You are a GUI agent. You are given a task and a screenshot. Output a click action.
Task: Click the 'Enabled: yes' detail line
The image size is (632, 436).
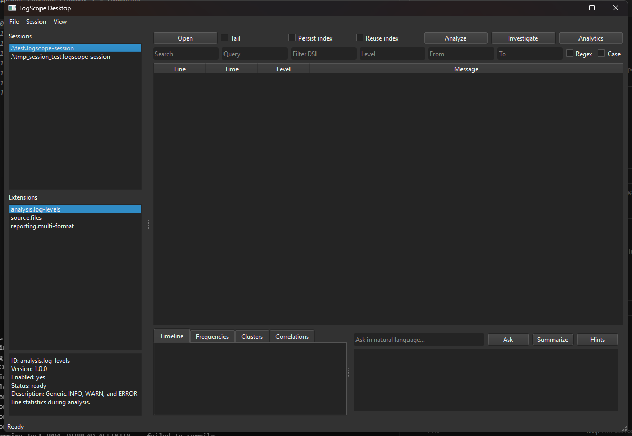coord(28,377)
